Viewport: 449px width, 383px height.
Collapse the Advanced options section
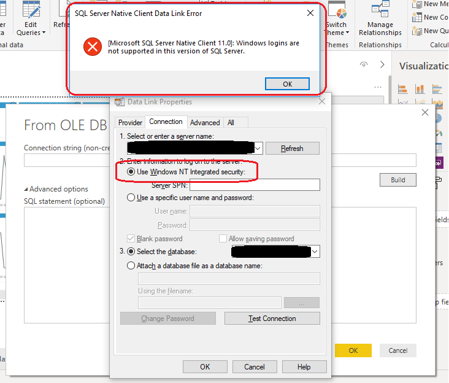26,189
